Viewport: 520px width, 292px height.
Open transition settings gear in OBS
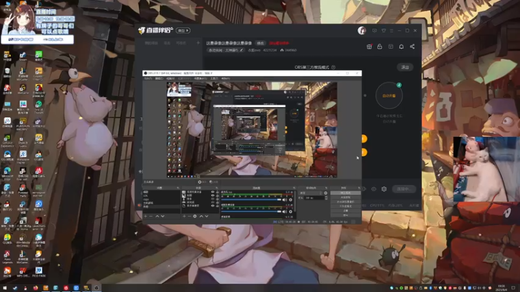[326, 193]
